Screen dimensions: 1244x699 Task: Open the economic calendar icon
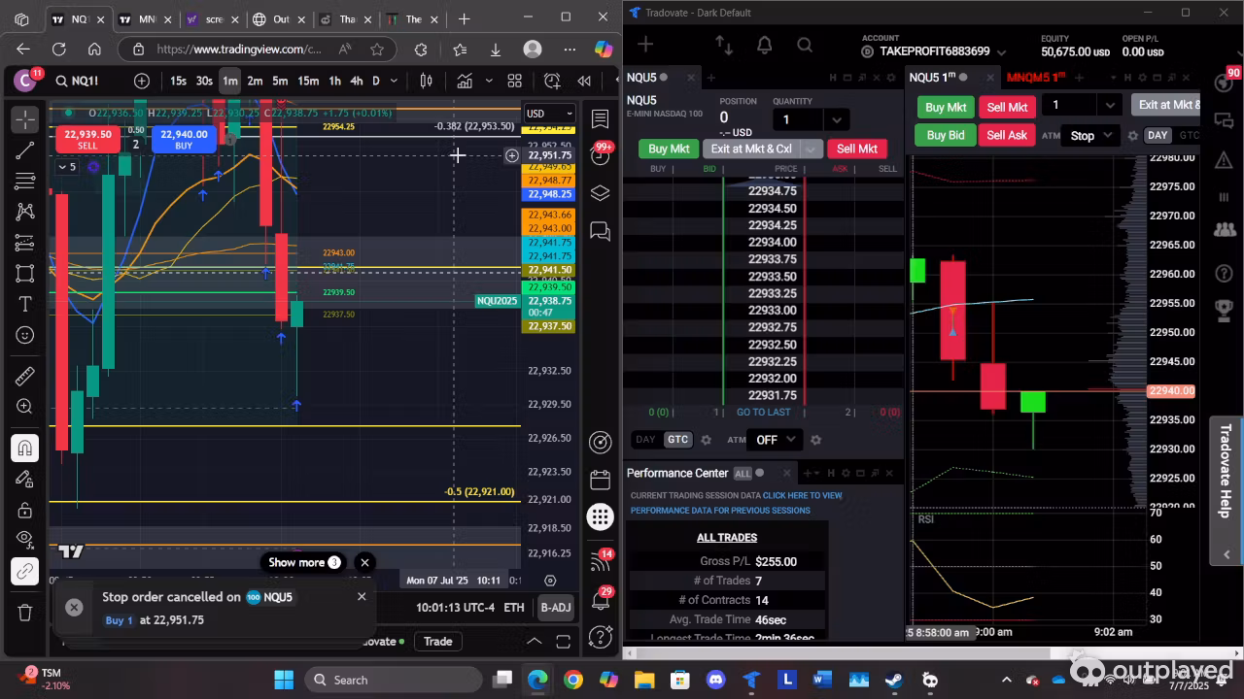600,480
